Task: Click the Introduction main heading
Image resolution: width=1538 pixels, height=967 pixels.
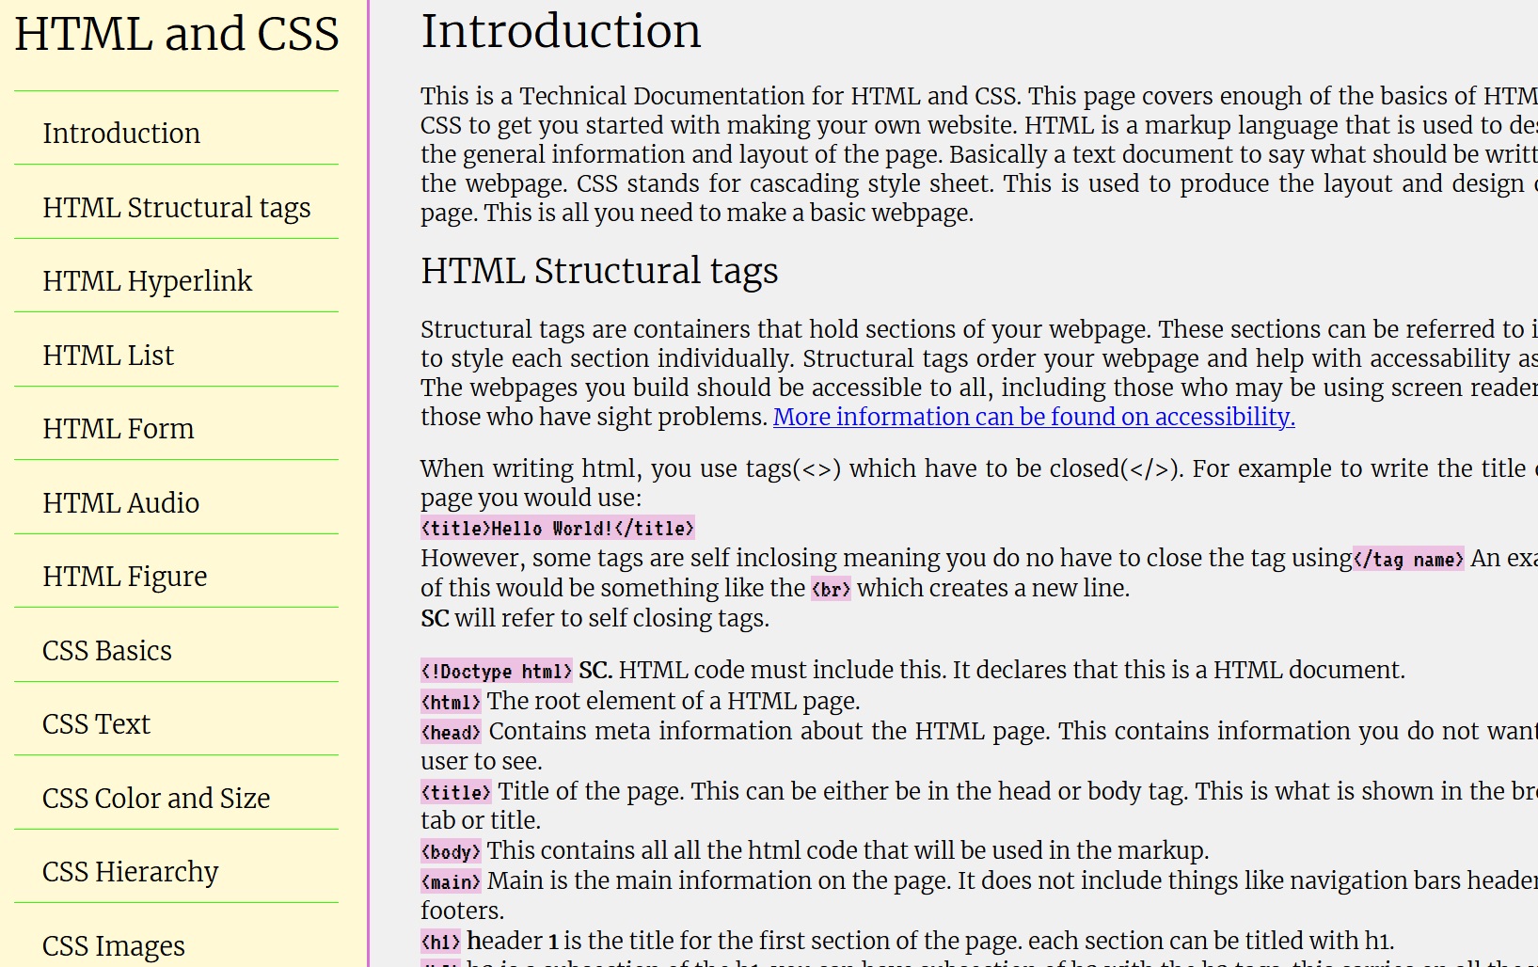Action: pos(561,31)
